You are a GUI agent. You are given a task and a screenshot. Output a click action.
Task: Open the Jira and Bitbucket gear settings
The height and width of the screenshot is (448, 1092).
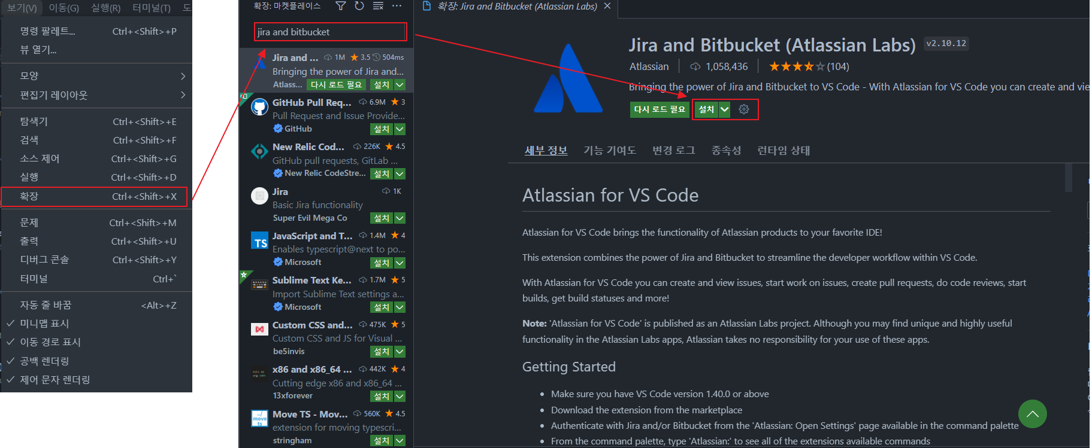pos(744,109)
